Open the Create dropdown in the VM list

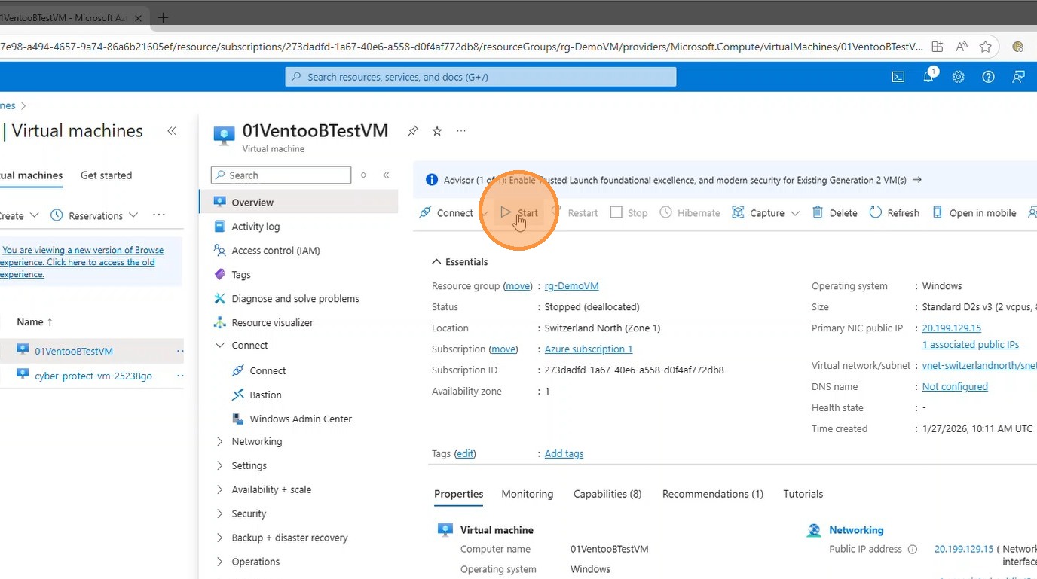click(x=18, y=216)
